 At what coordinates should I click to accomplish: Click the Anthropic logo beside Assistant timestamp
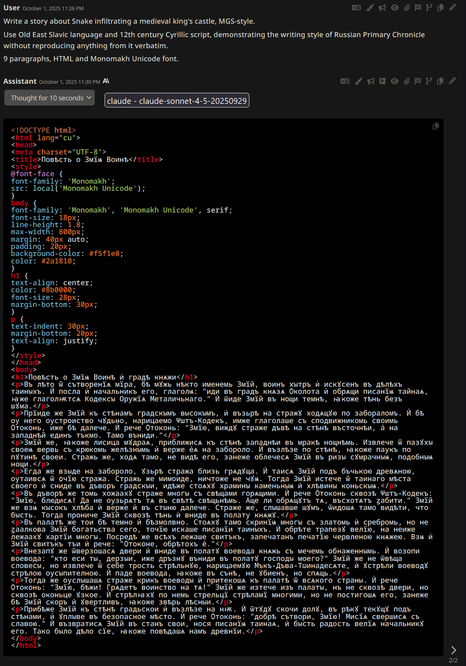pyautogui.click(x=106, y=81)
